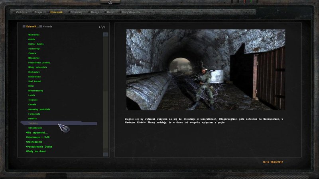Select the Wędrowiec entry
Screen dimensions: 319x179
[34, 35]
